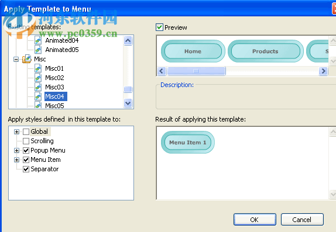Click the Misc02 template file icon
Viewport: 336px width, 232px height.
(38, 78)
